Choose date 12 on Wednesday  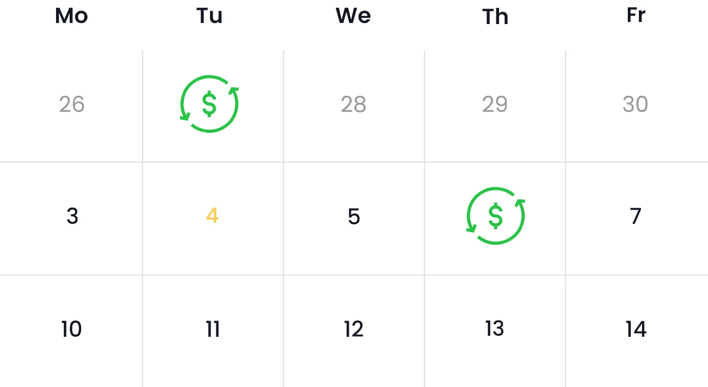[354, 329]
